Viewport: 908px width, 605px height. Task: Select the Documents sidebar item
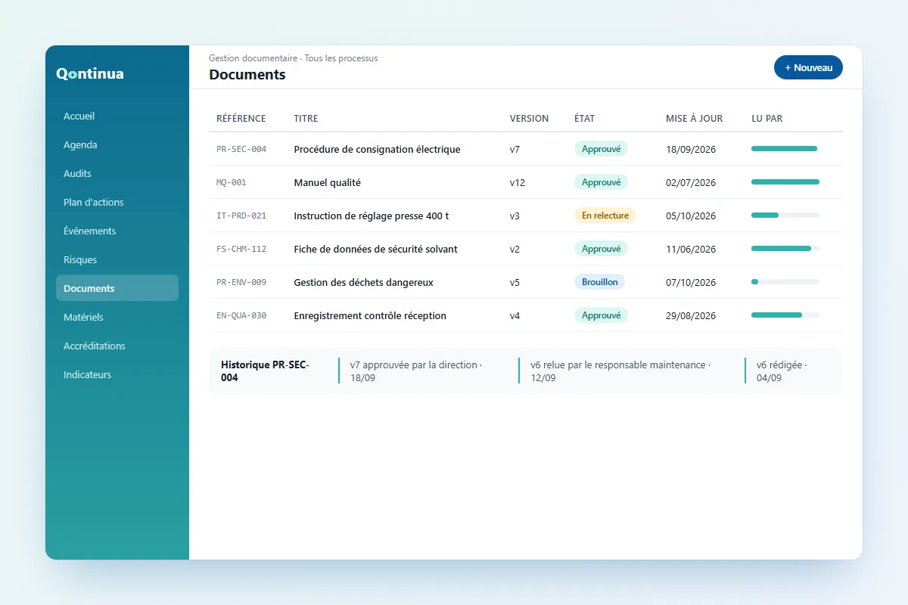[x=117, y=288]
